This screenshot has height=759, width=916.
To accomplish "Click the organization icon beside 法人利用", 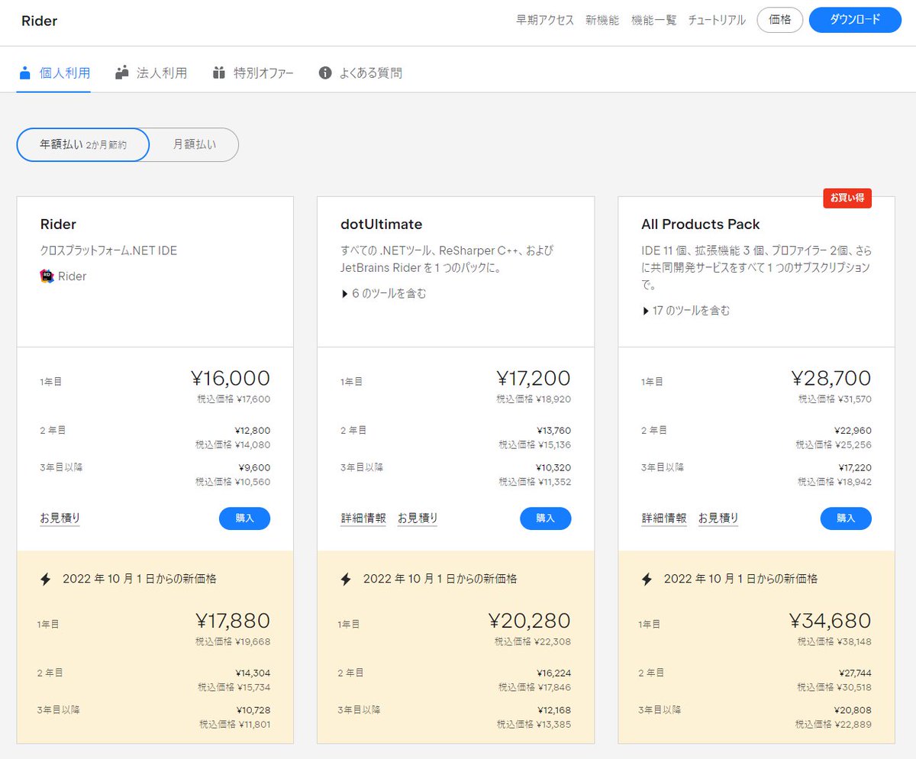I will point(122,73).
